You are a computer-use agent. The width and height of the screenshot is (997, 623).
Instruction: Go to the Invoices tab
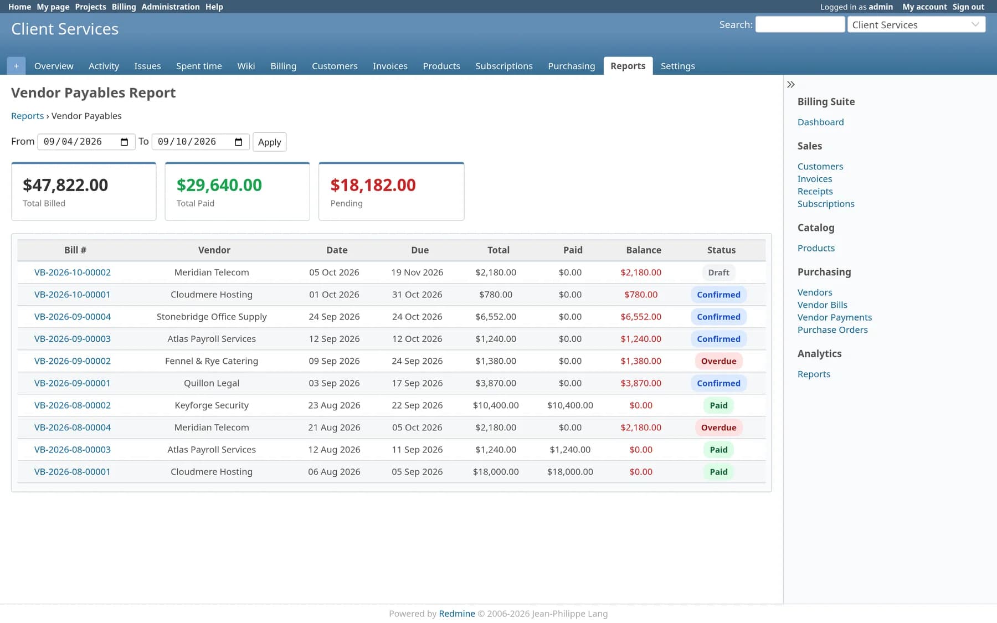[390, 66]
